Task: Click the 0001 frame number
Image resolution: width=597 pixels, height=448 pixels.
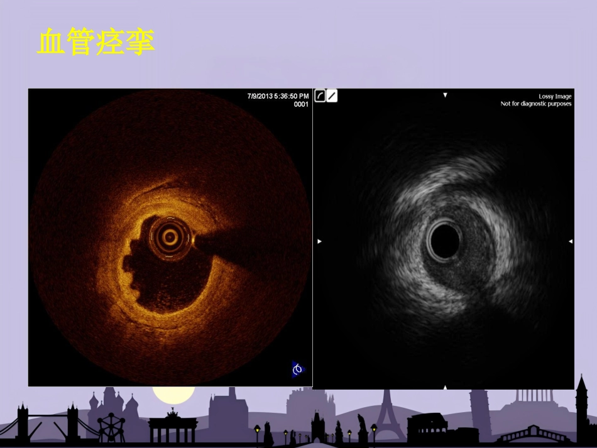Action: coord(301,104)
